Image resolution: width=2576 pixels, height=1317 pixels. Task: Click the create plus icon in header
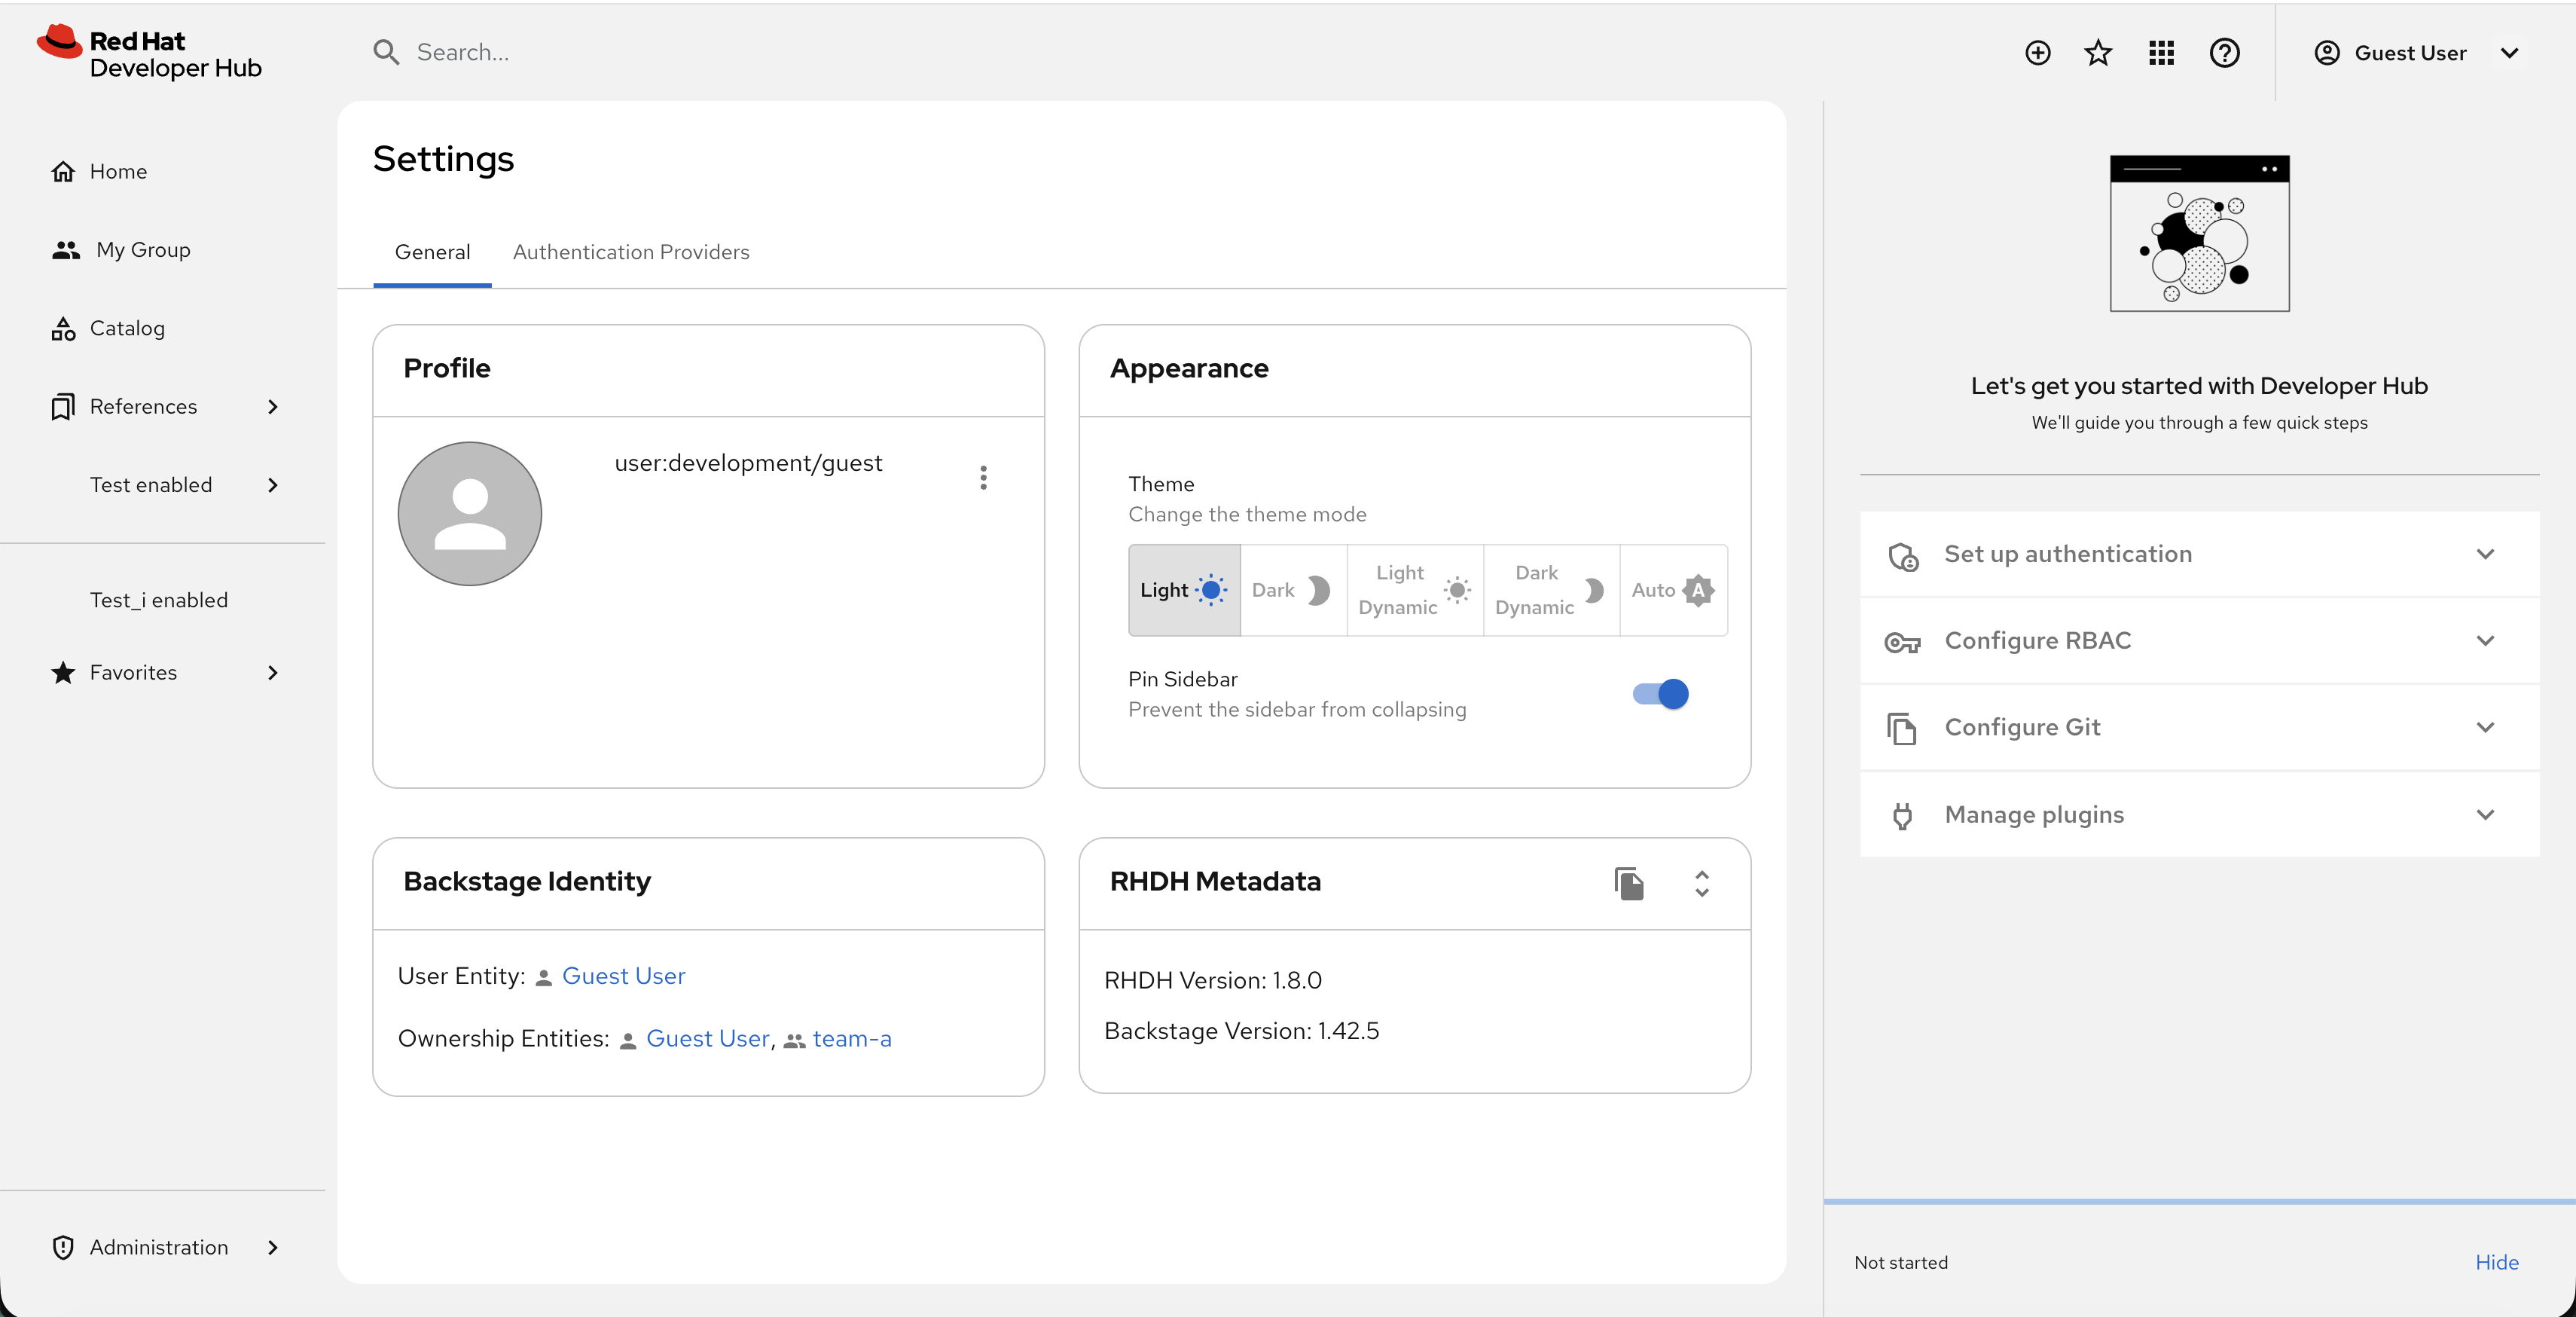[x=2037, y=52]
